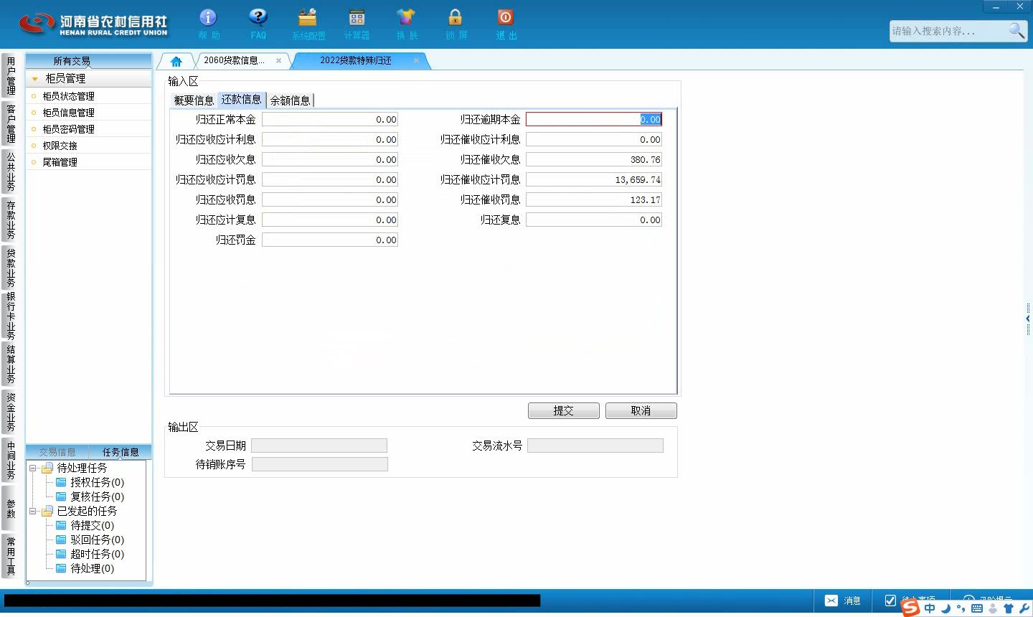Collapse the 已发起的任务 tree node
The height and width of the screenshot is (617, 1033).
tap(32, 511)
